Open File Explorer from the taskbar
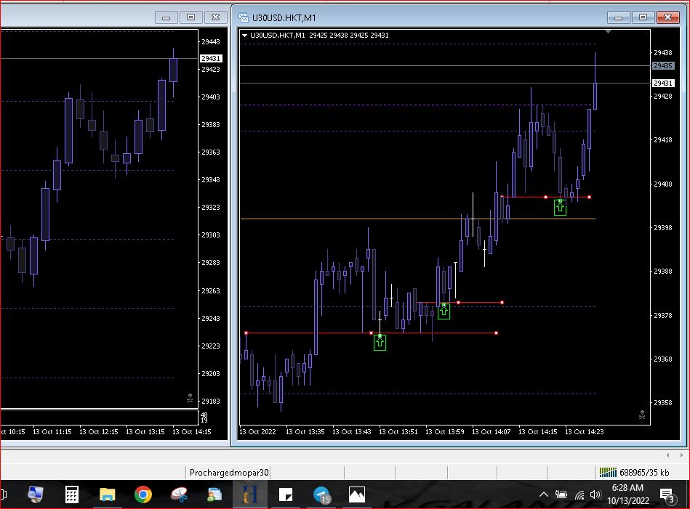Image resolution: width=690 pixels, height=509 pixels. (107, 494)
